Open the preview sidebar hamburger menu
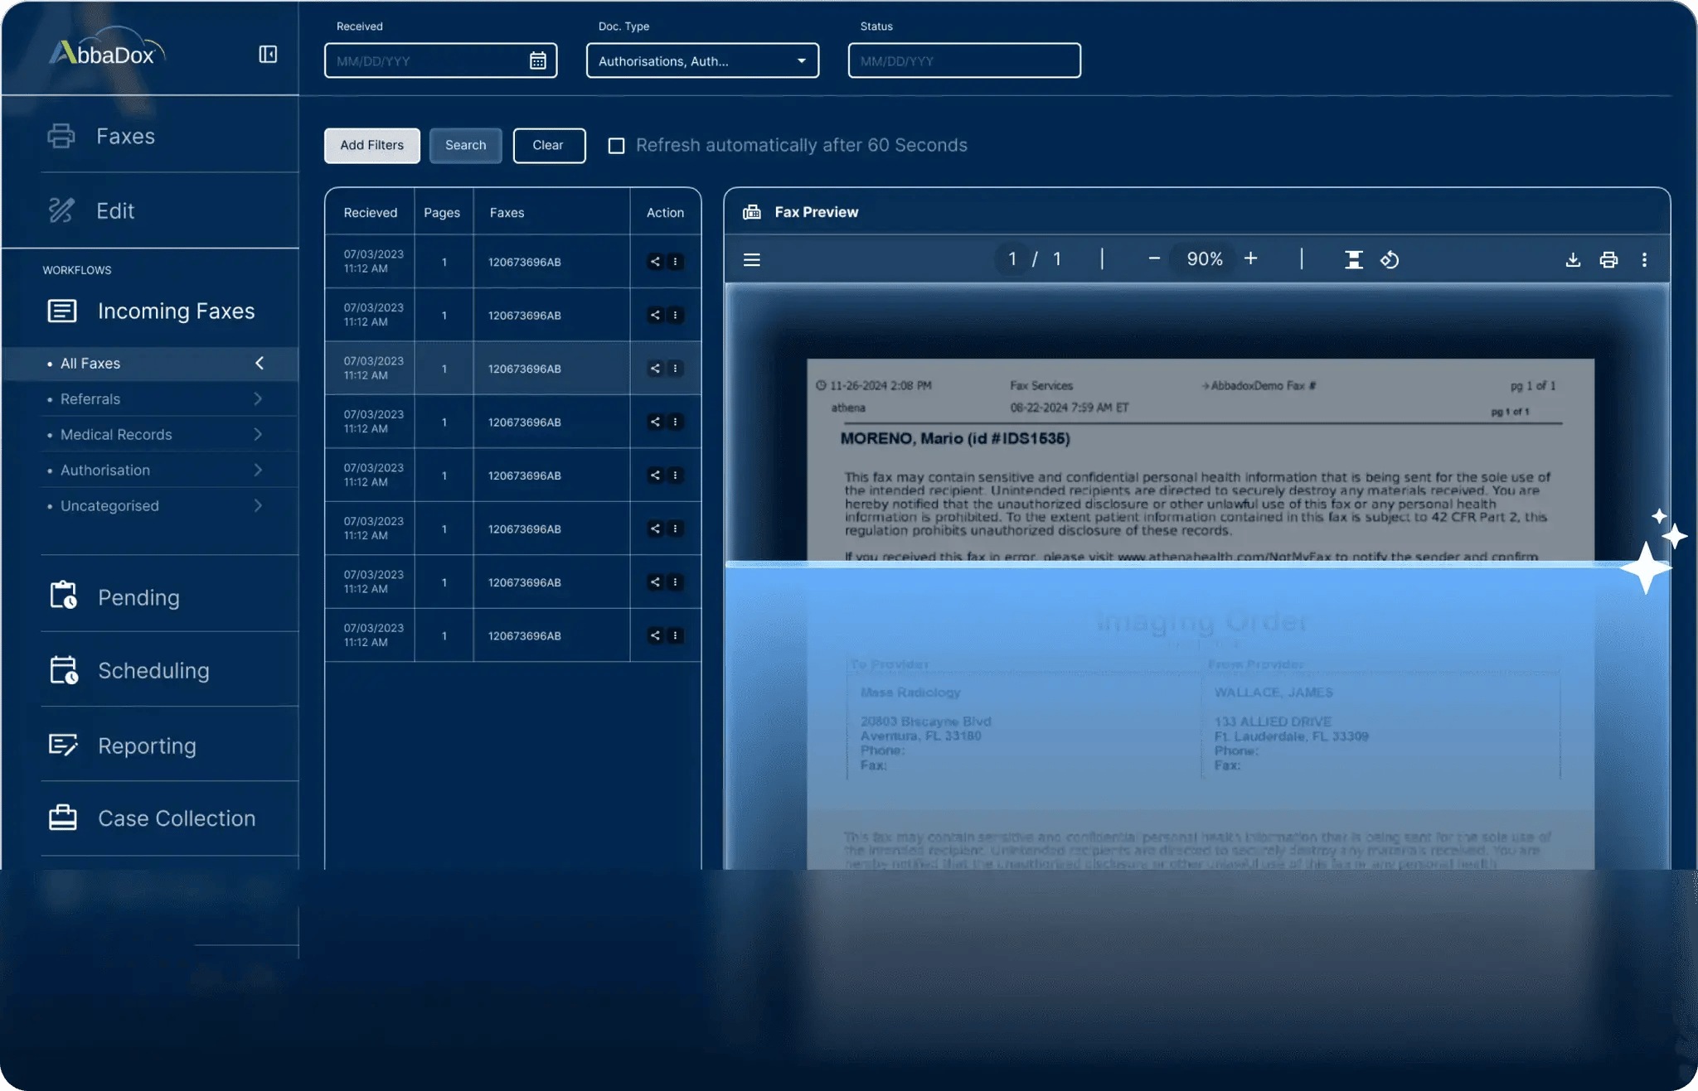Screen dimensions: 1698x1091 tap(752, 260)
